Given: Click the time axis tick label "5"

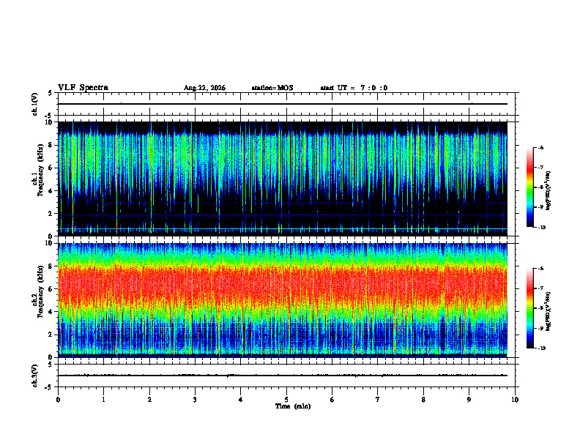Looking at the screenshot, I should 286,400.
